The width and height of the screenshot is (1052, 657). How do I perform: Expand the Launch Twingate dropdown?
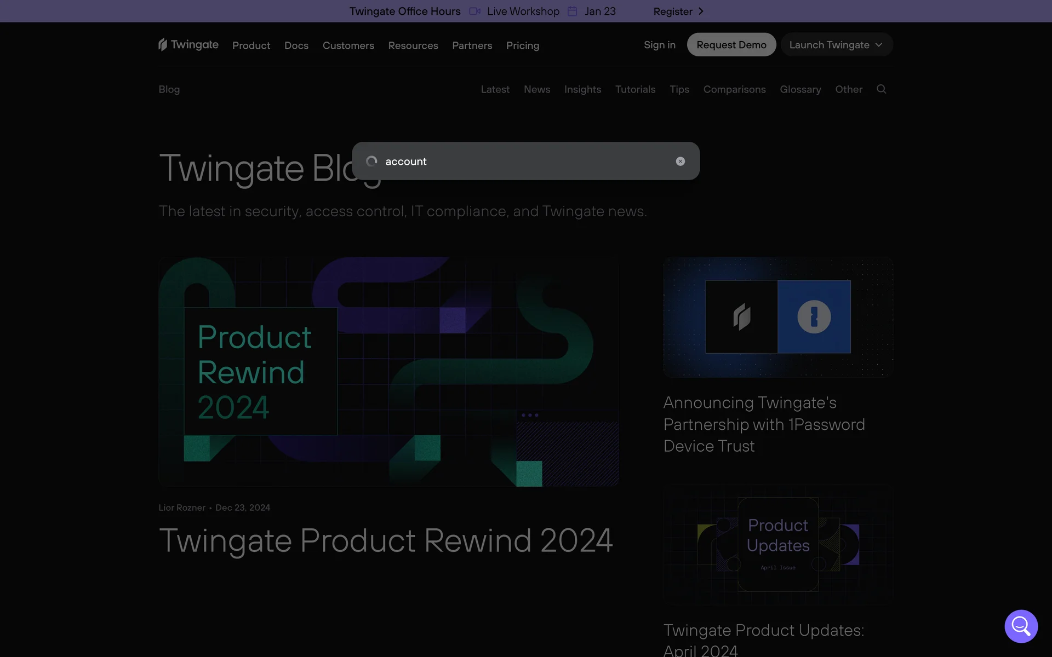[836, 45]
